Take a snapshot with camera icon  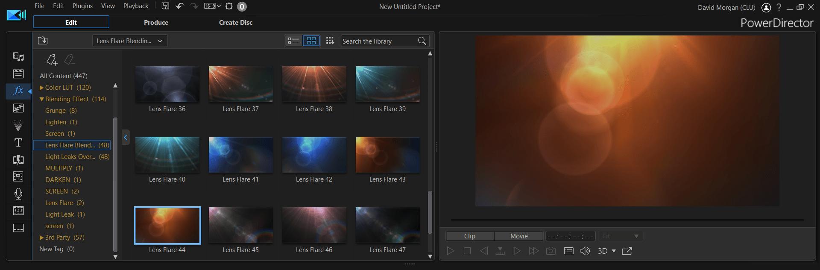click(551, 251)
